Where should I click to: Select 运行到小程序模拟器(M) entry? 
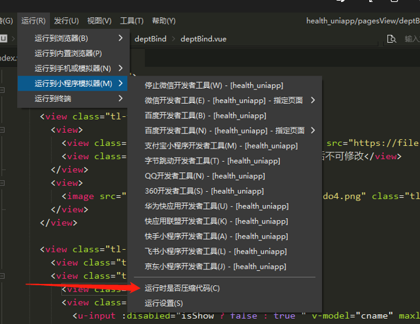(72, 83)
